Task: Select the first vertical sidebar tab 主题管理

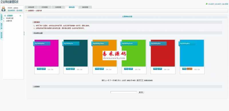Action: [1, 17]
